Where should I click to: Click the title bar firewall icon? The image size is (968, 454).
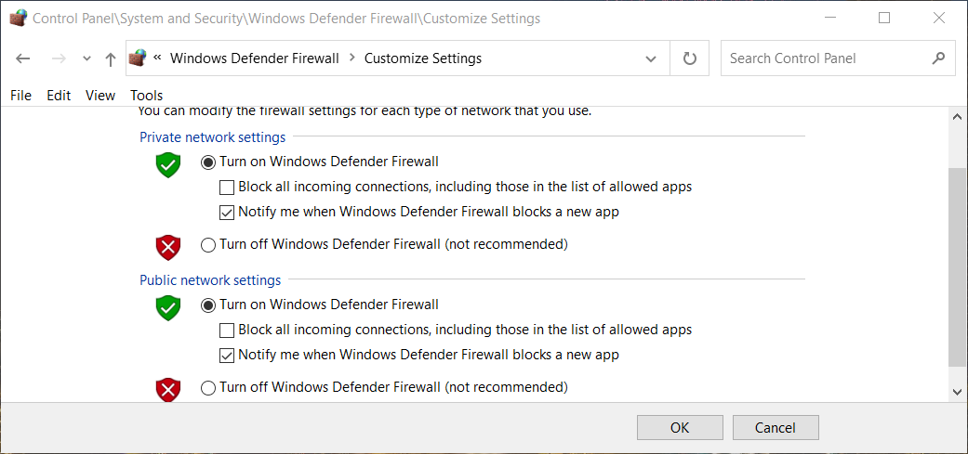pos(19,19)
